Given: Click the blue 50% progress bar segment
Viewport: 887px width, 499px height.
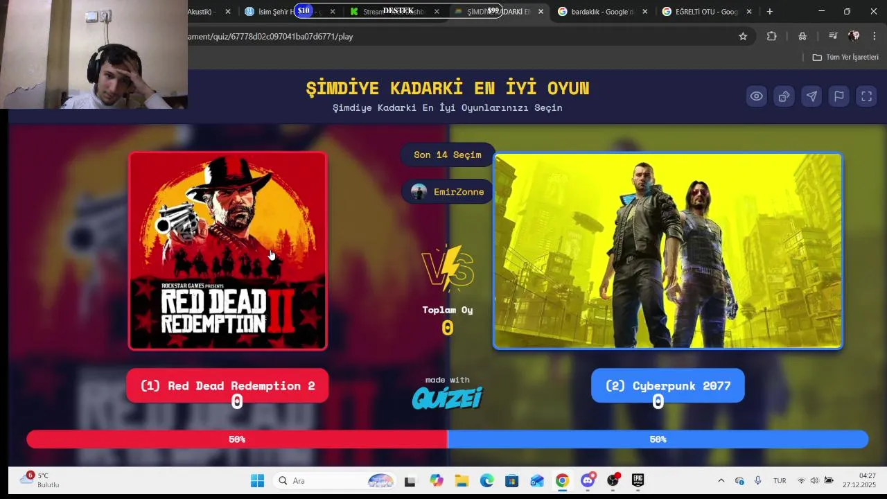Looking at the screenshot, I should pyautogui.click(x=658, y=439).
